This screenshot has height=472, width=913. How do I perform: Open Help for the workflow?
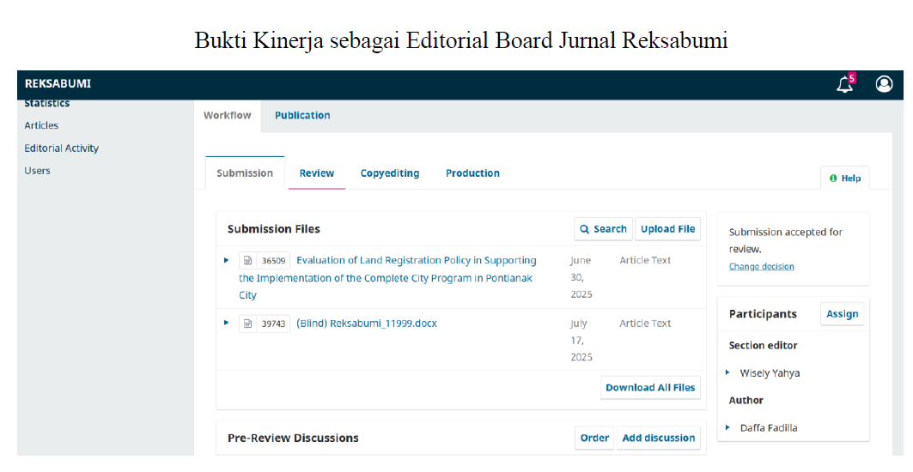coord(845,179)
